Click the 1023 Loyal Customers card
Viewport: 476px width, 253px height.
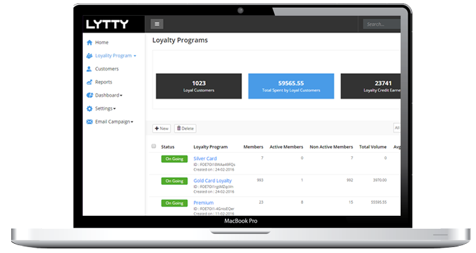pos(199,86)
